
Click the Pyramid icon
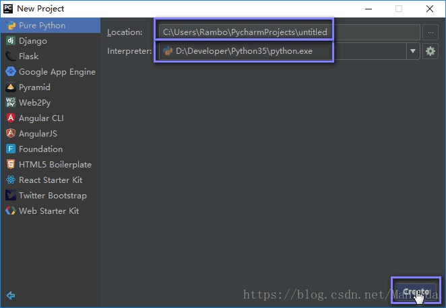pyautogui.click(x=11, y=87)
